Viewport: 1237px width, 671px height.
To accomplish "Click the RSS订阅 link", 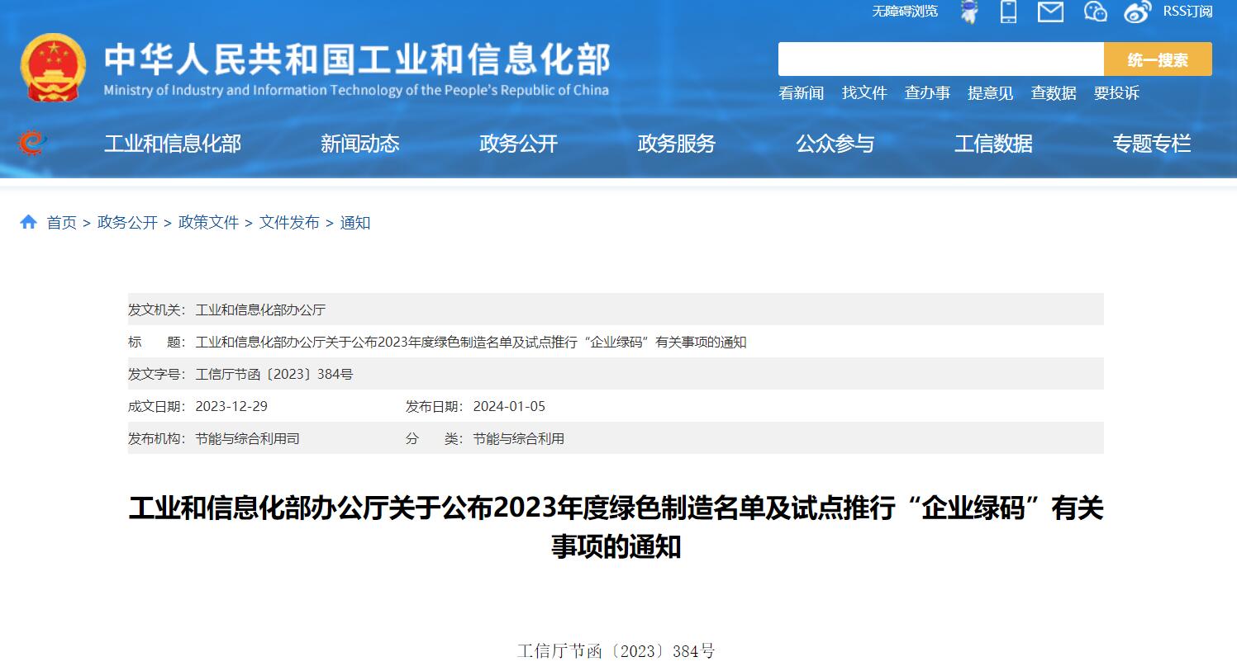I will [x=1187, y=12].
